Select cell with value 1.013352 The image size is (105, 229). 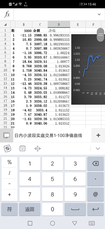pyautogui.click(x=59, y=123)
